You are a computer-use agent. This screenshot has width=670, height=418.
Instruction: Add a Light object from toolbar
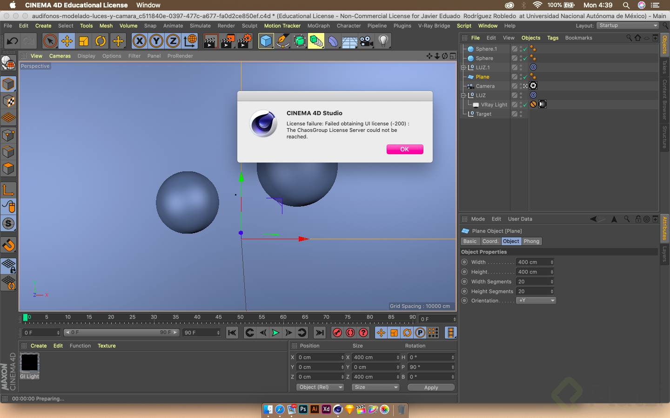[x=383, y=41]
